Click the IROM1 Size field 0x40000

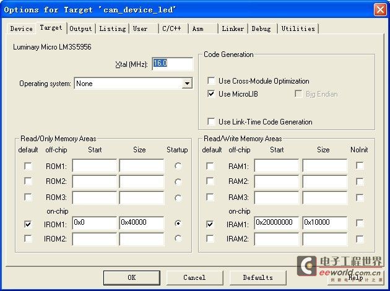coord(142,223)
